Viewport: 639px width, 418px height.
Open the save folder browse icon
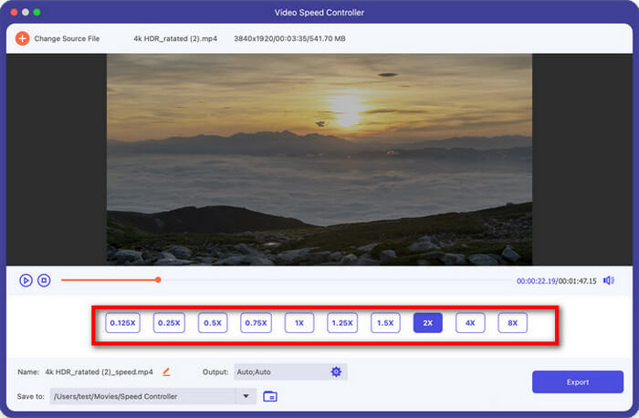point(270,396)
